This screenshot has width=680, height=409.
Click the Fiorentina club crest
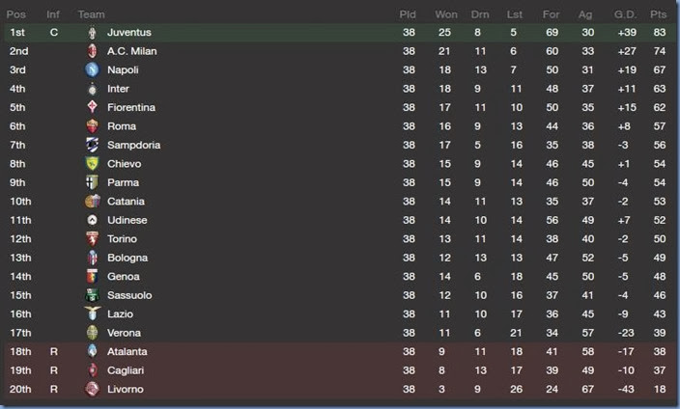[x=93, y=108]
